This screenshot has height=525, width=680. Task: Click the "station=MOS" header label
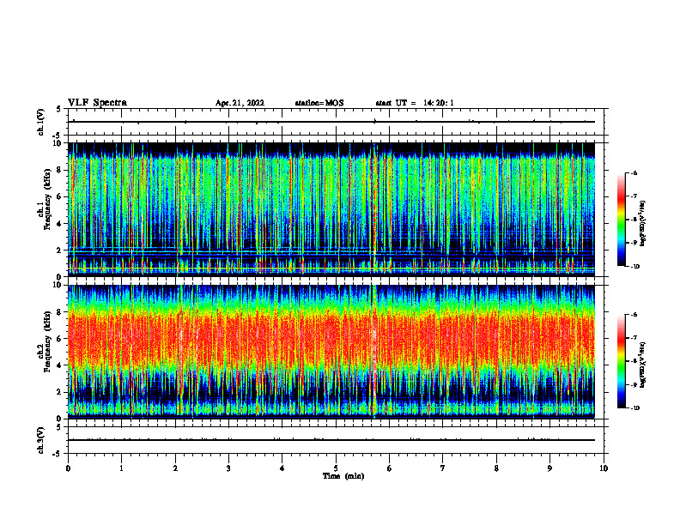coord(319,103)
